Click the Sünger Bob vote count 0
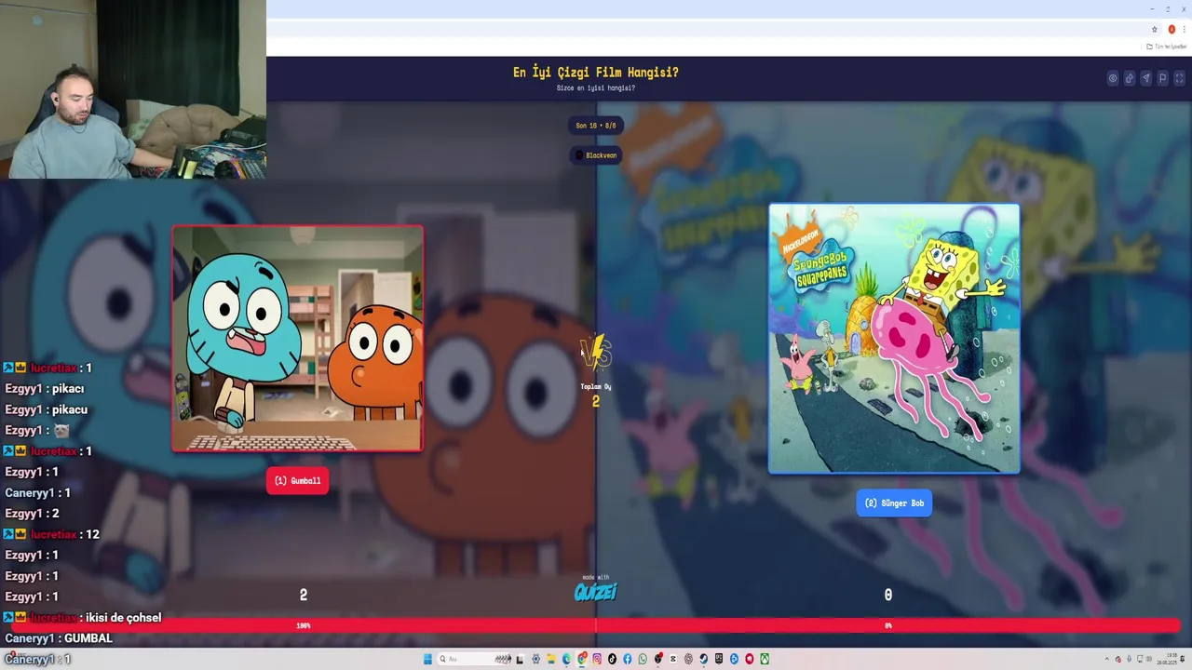Viewport: 1192px width, 670px height. [888, 595]
